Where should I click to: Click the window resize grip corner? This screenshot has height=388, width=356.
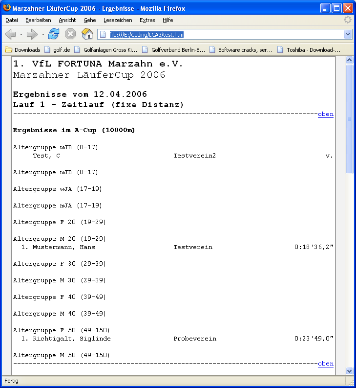(351, 383)
